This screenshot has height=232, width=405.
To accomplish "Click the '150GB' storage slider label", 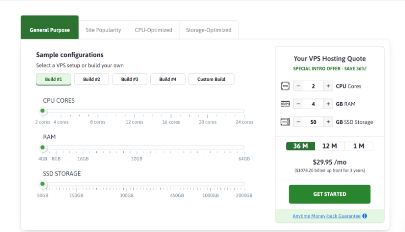I will point(76,195).
